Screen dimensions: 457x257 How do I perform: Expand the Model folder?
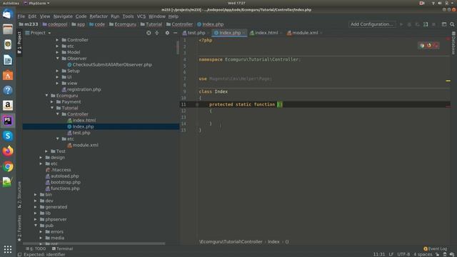tap(57, 52)
